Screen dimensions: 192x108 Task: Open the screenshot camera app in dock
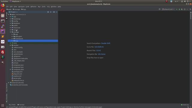[3, 47]
